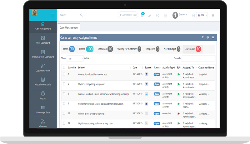The width and height of the screenshot is (250, 144).
Task: Click the help question mark icon
Action: point(213,15)
